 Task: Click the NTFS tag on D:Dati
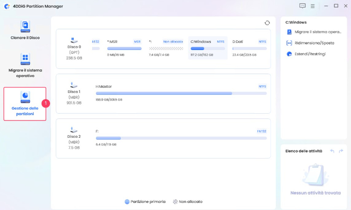coord(262,42)
